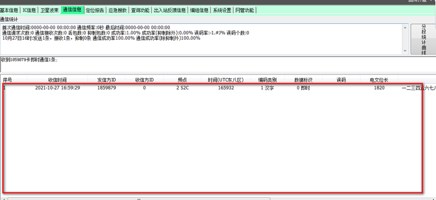
Task: Open the 系统设置 tab
Action: pyautogui.click(x=222, y=10)
